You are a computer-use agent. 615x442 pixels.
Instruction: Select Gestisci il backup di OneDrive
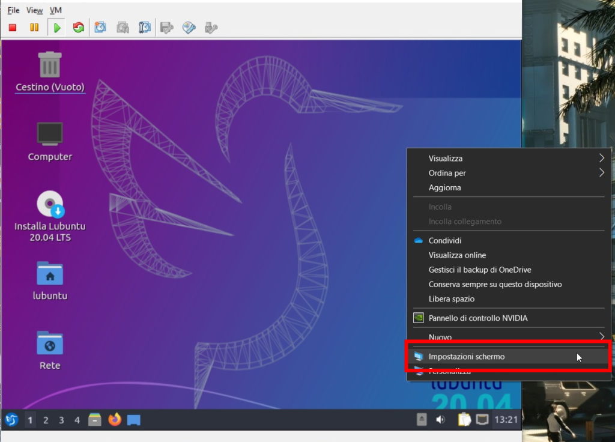tap(509, 270)
